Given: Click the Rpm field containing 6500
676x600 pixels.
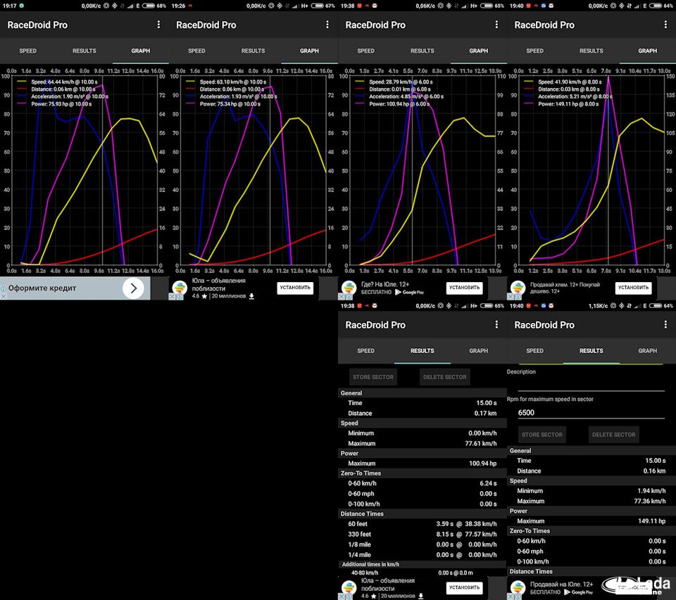Looking at the screenshot, I should pyautogui.click(x=591, y=413).
